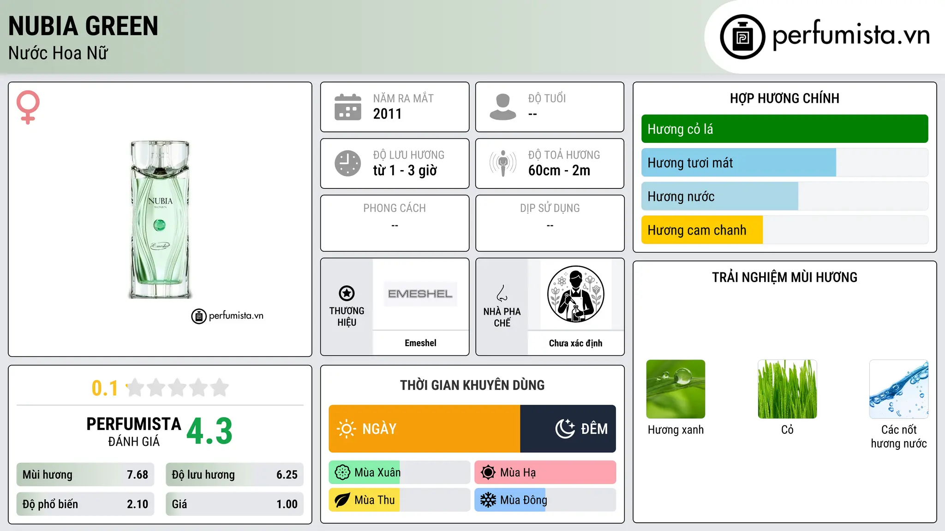Viewport: 945px width, 531px height.
Task: Select the Hương cam chanh accord bar
Action: click(784, 230)
